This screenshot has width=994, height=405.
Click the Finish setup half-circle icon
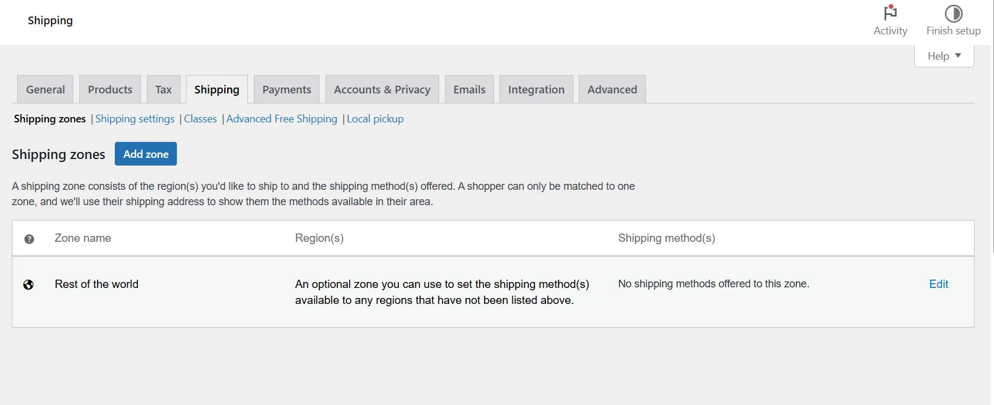[x=953, y=13]
